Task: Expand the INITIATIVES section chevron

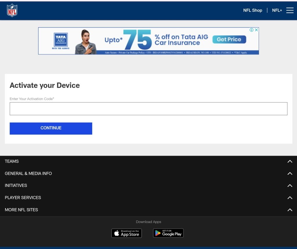Action: tap(290, 186)
